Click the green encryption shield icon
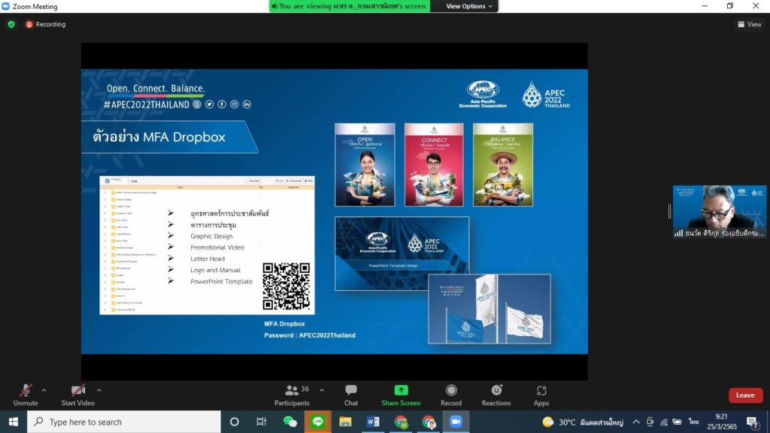770x433 pixels. point(11,24)
